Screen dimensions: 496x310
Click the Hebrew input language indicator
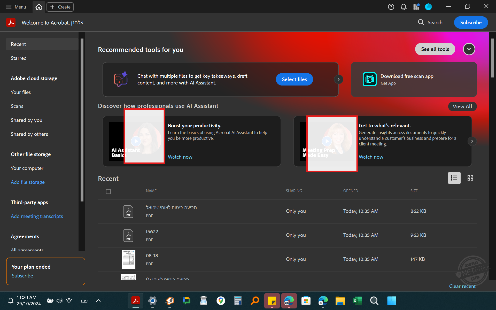(x=84, y=300)
